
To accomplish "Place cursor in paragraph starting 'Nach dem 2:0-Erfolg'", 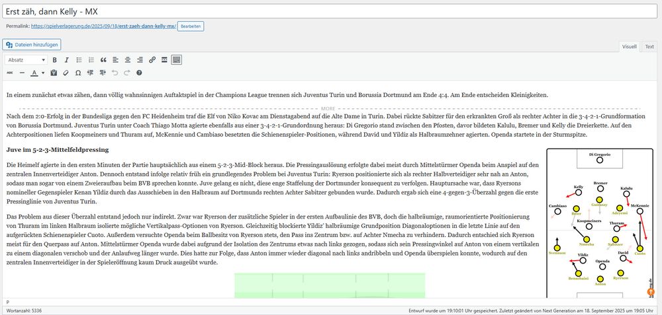I will [326, 125].
